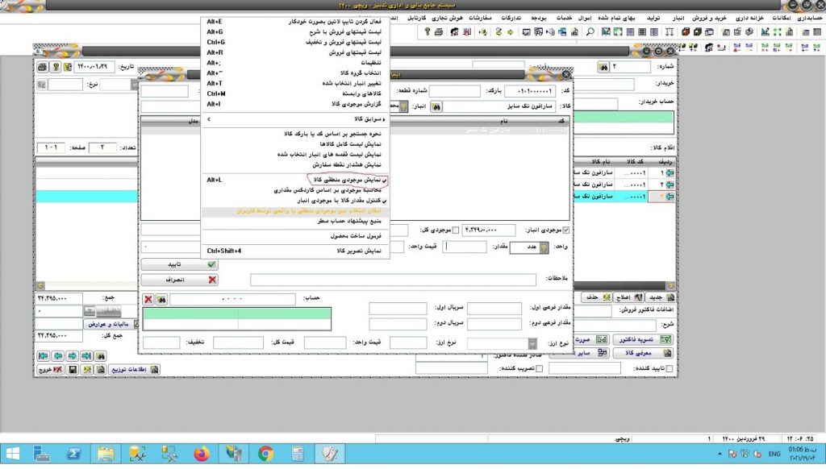Image resolution: width=826 pixels, height=469 pixels.
Task: Click the red X icon in account row
Action: [148, 300]
